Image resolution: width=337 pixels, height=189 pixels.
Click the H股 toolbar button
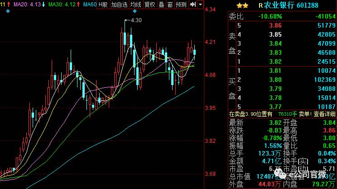pos(103,5)
